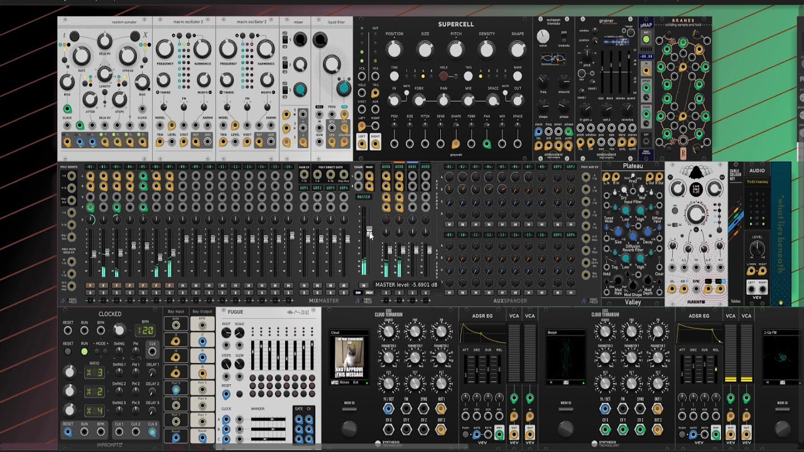The height and width of the screenshot is (452, 804).
Task: Click the OUT level knob on Supercell
Action: [x=518, y=100]
